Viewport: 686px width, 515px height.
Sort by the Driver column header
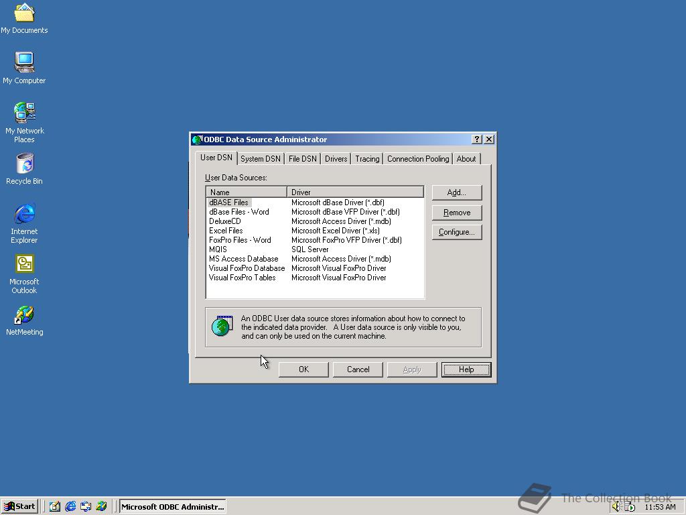pyautogui.click(x=355, y=192)
